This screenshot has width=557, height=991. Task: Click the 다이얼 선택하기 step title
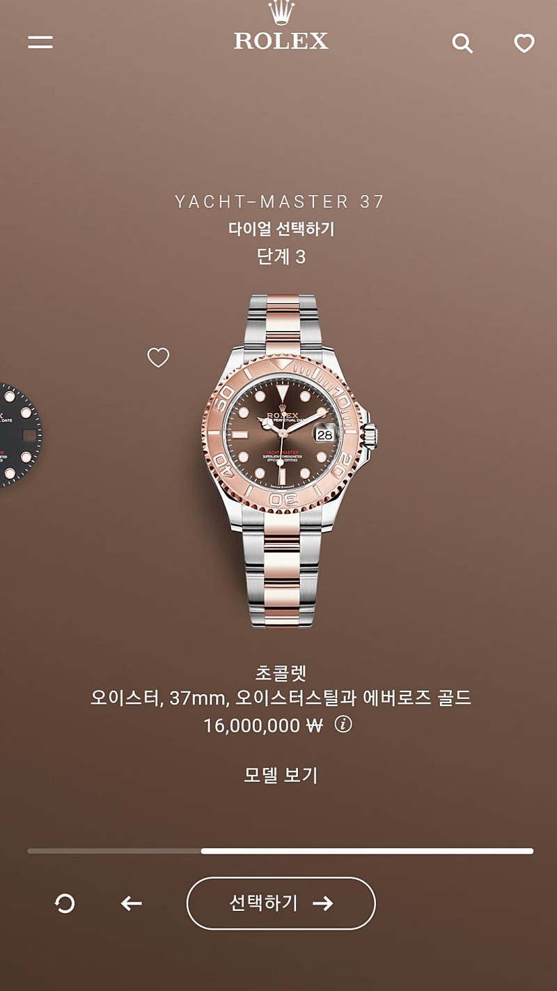point(281,229)
